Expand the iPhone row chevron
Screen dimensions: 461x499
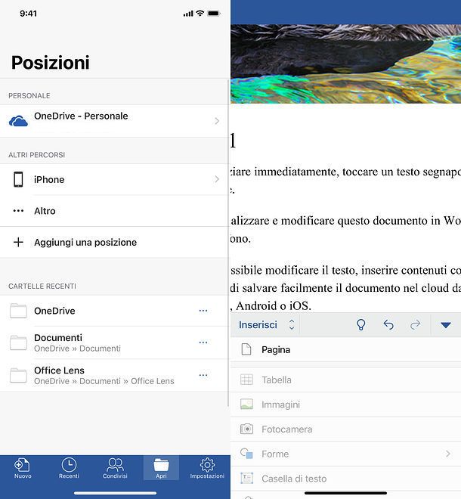217,179
